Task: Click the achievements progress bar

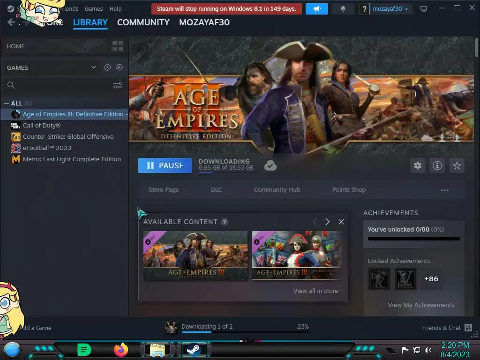Action: coord(414,239)
